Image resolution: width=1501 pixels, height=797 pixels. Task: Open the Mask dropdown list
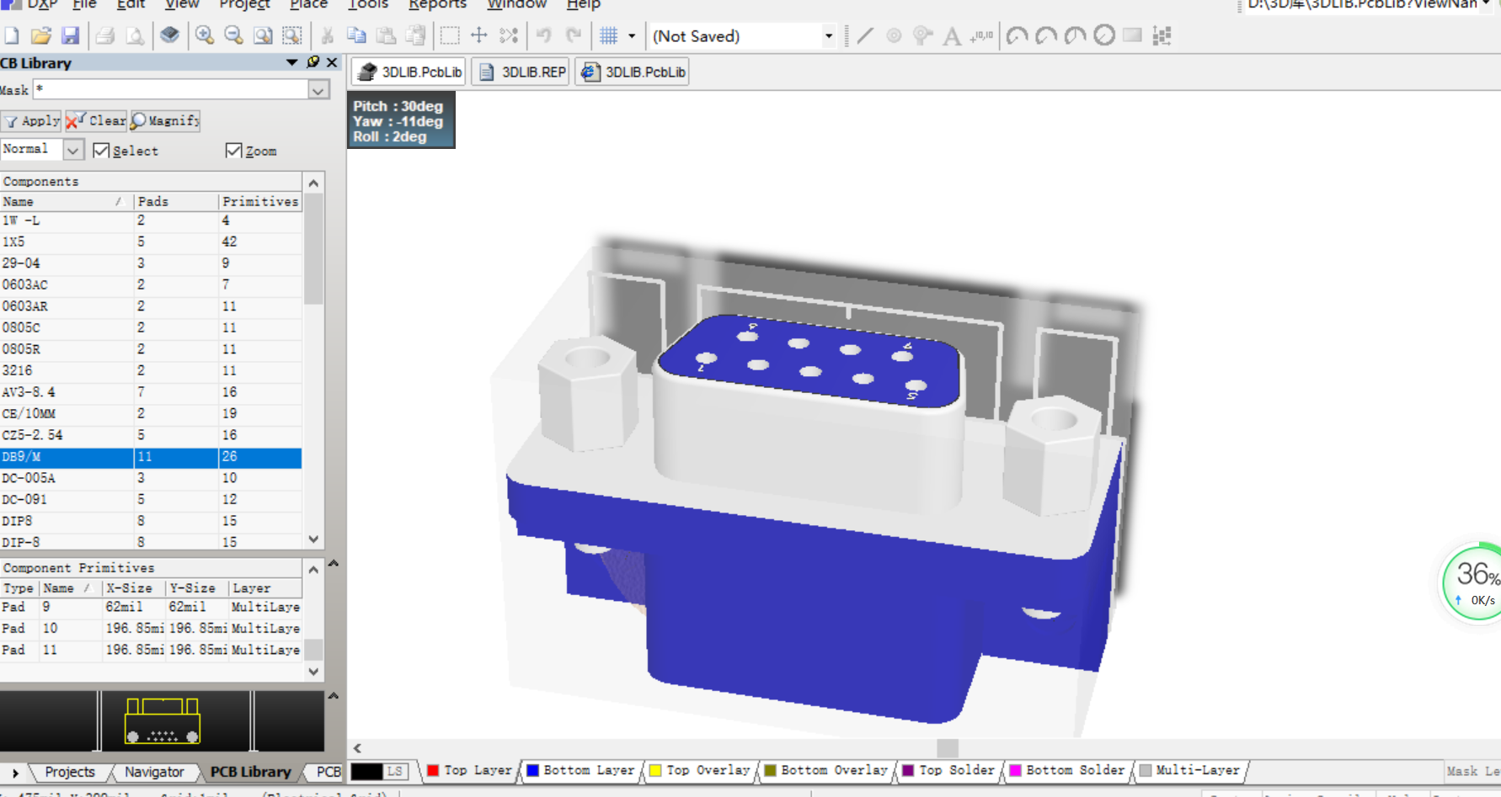tap(318, 90)
